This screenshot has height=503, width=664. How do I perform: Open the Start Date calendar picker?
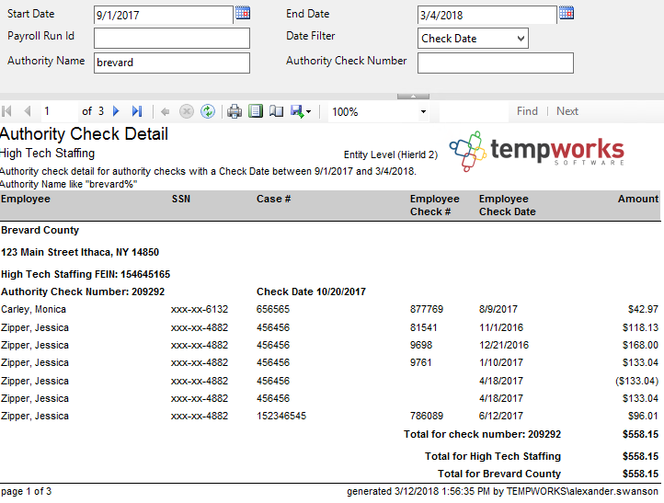243,13
